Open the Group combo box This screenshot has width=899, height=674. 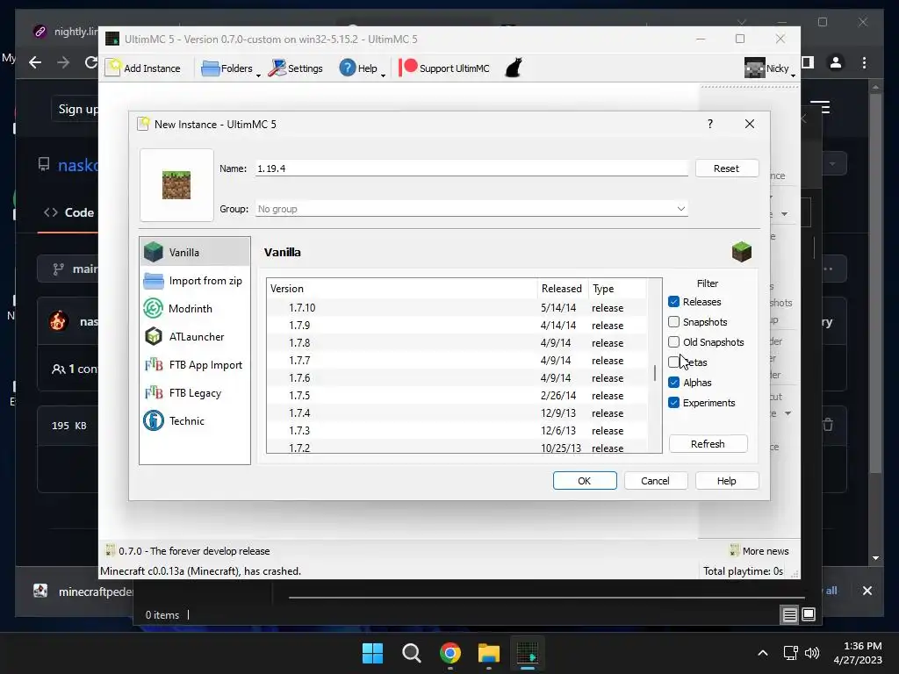471,209
